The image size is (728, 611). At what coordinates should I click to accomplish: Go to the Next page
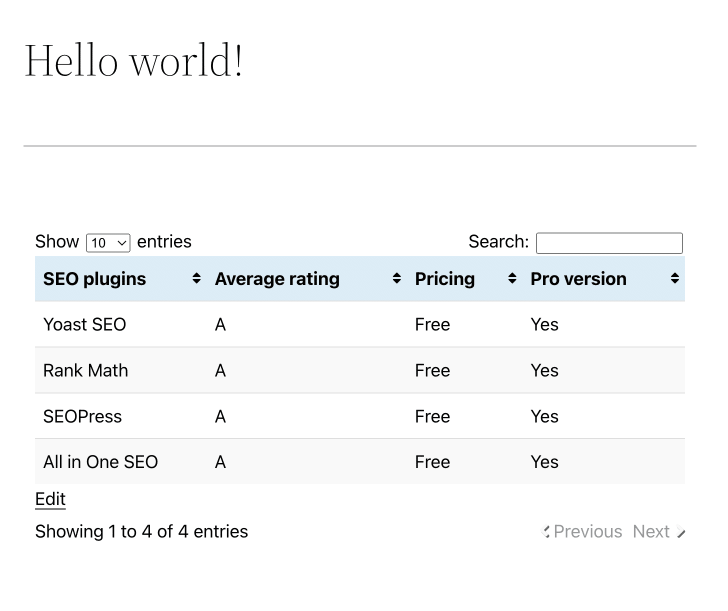[658, 531]
